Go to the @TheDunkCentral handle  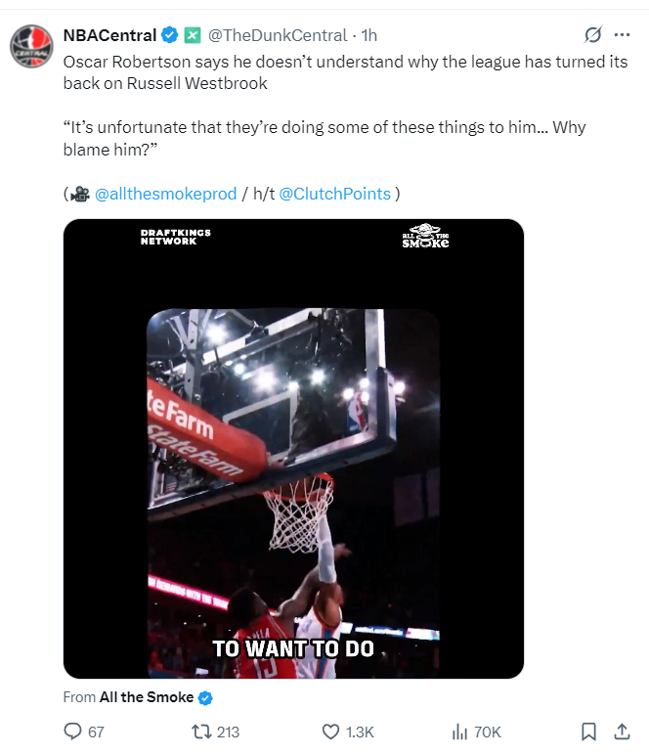click(x=278, y=35)
